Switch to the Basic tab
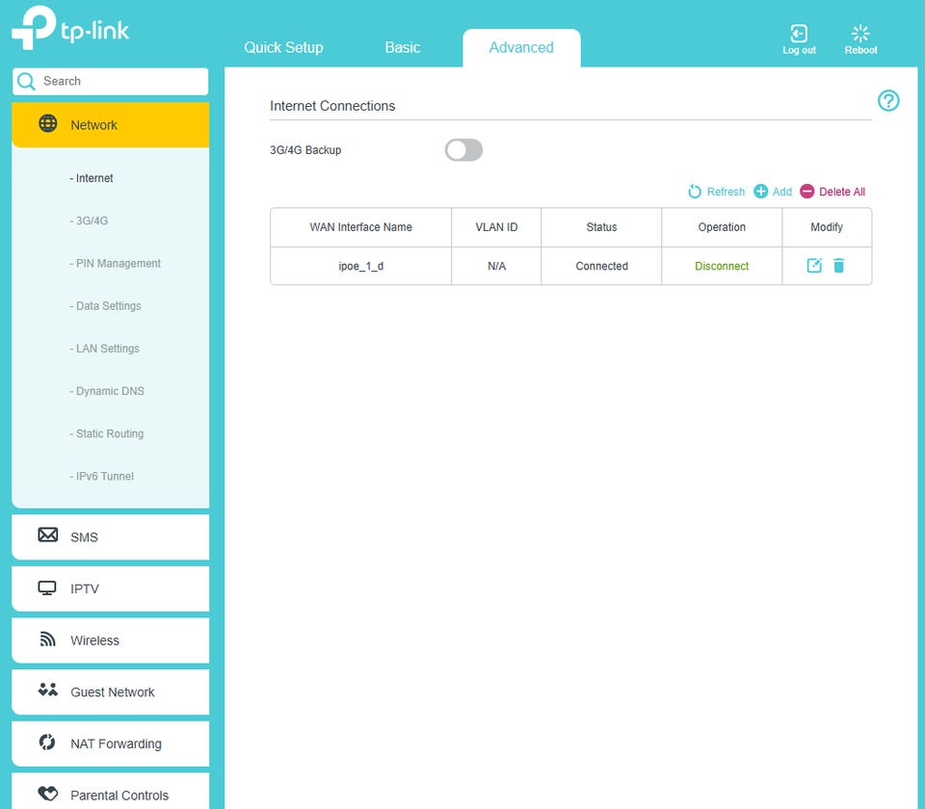Image resolution: width=925 pixels, height=809 pixels. (x=403, y=47)
